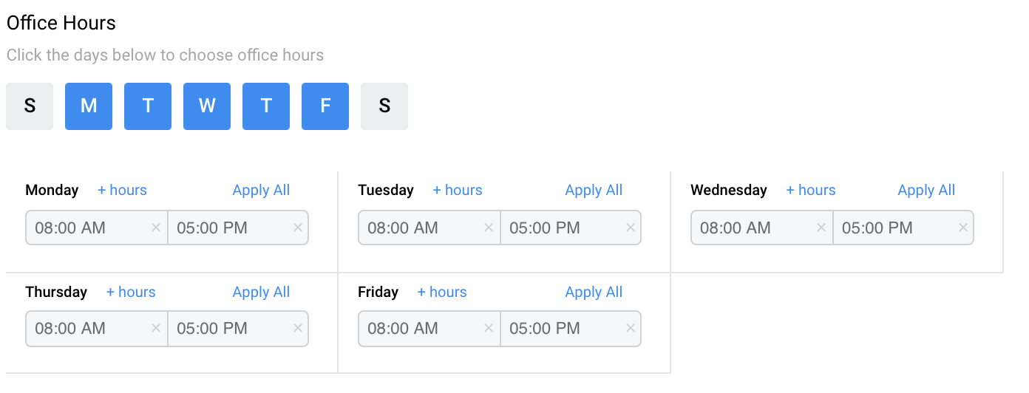
Task: Clear Friday end time with the x icon
Action: coord(631,328)
